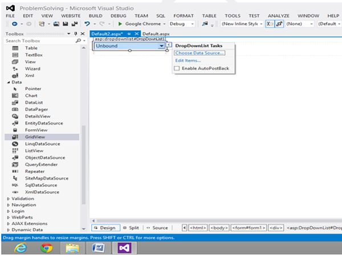This screenshot has width=342, height=257.
Task: Click the Navigate Backward arrow icon
Action: point(15,24)
